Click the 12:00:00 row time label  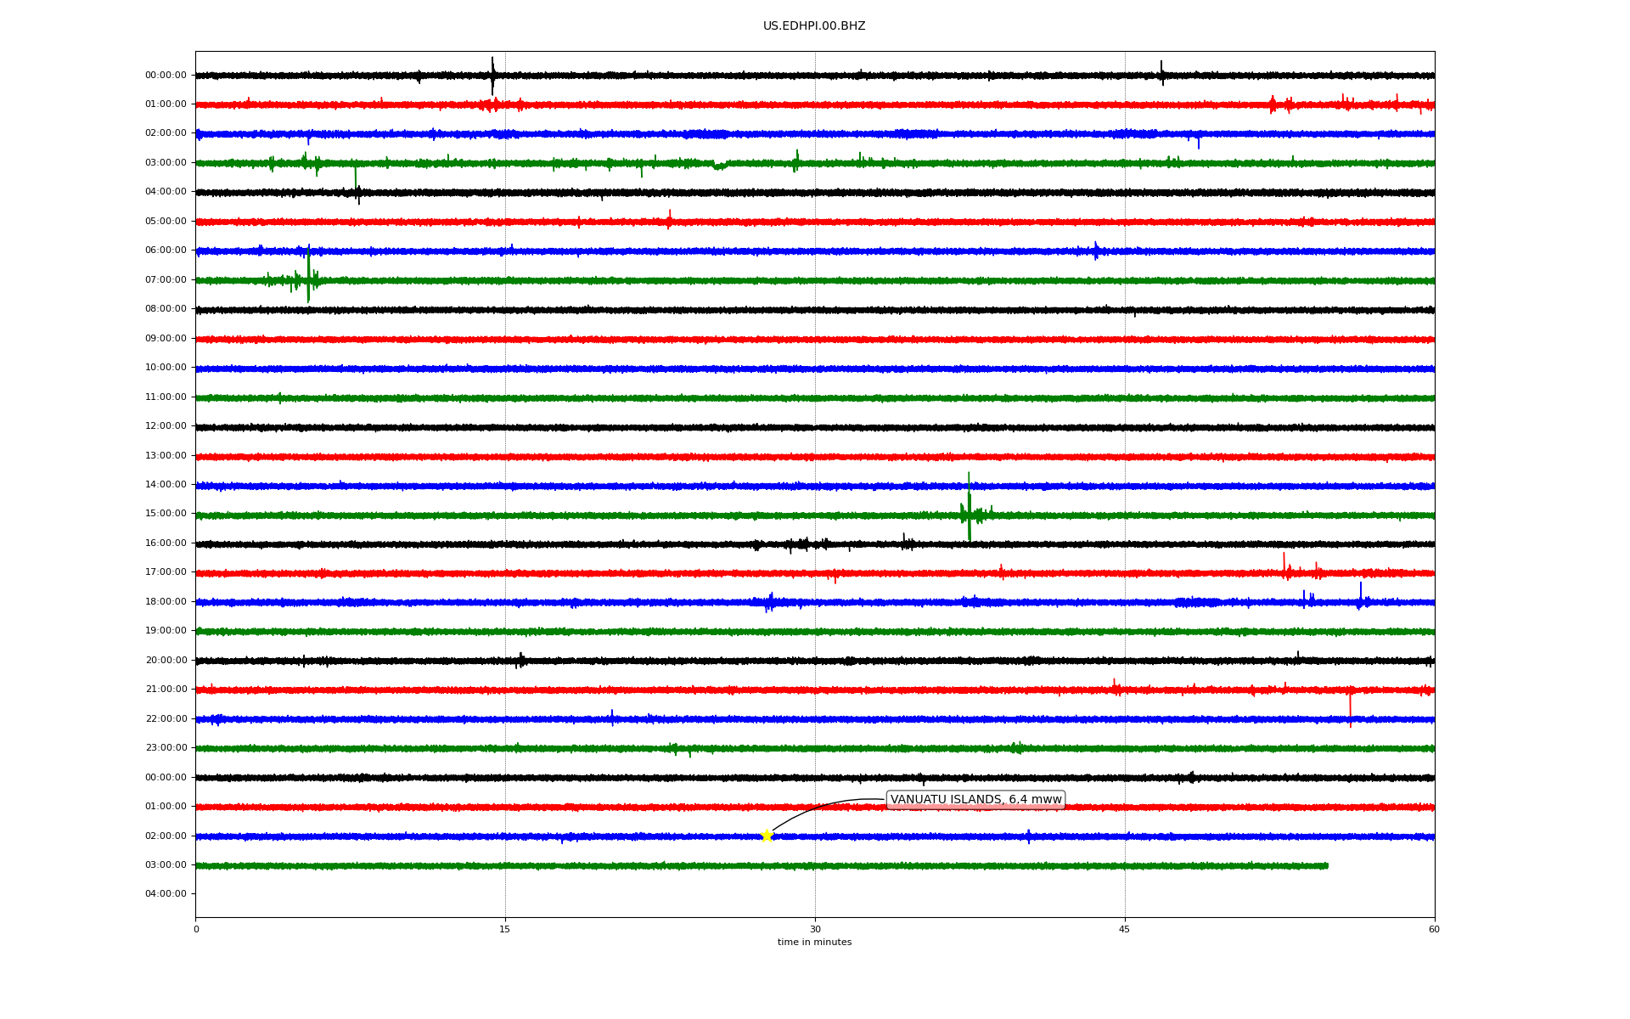166,426
